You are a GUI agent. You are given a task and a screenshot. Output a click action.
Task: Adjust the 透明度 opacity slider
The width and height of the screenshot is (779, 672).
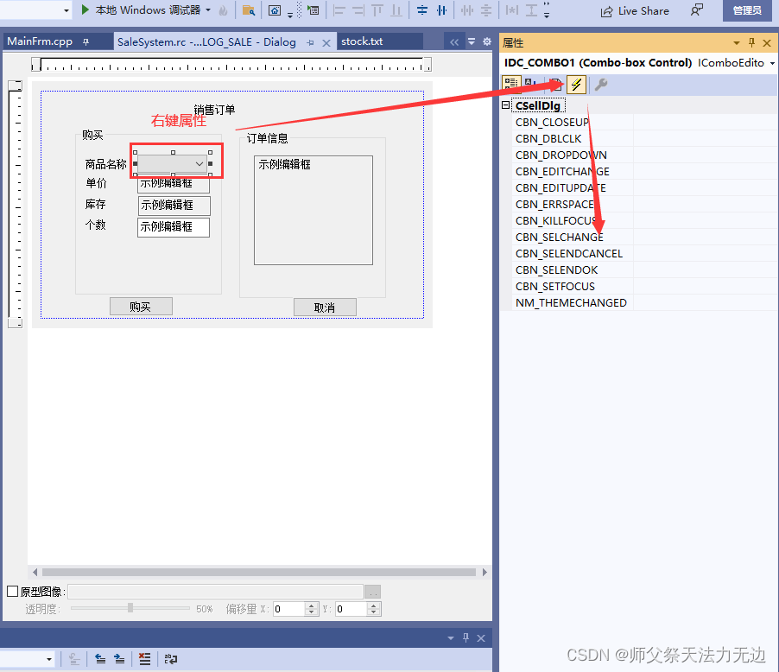130,608
